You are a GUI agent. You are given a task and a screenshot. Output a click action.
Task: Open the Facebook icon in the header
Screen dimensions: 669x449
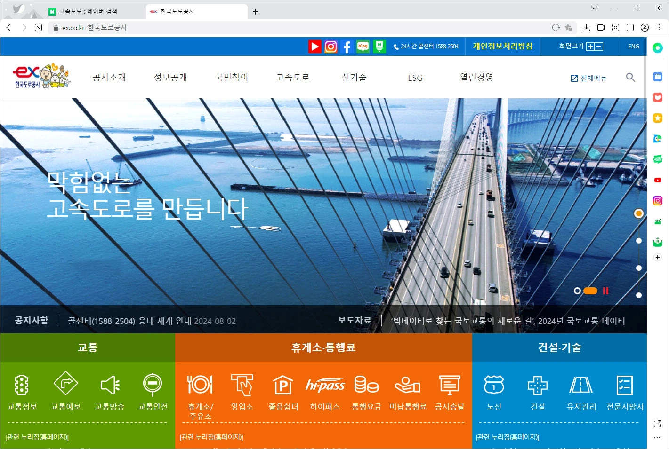(x=347, y=46)
